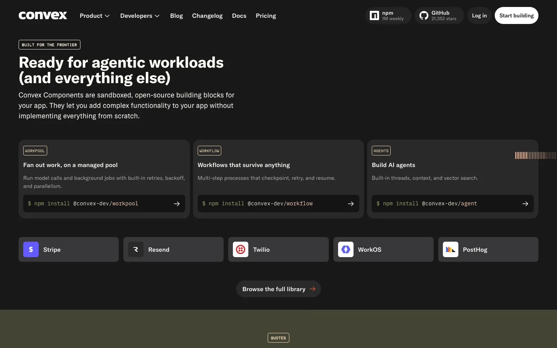Click '@convex-dev/workpool' command text
Viewport: 557px width, 348px height.
(106, 204)
